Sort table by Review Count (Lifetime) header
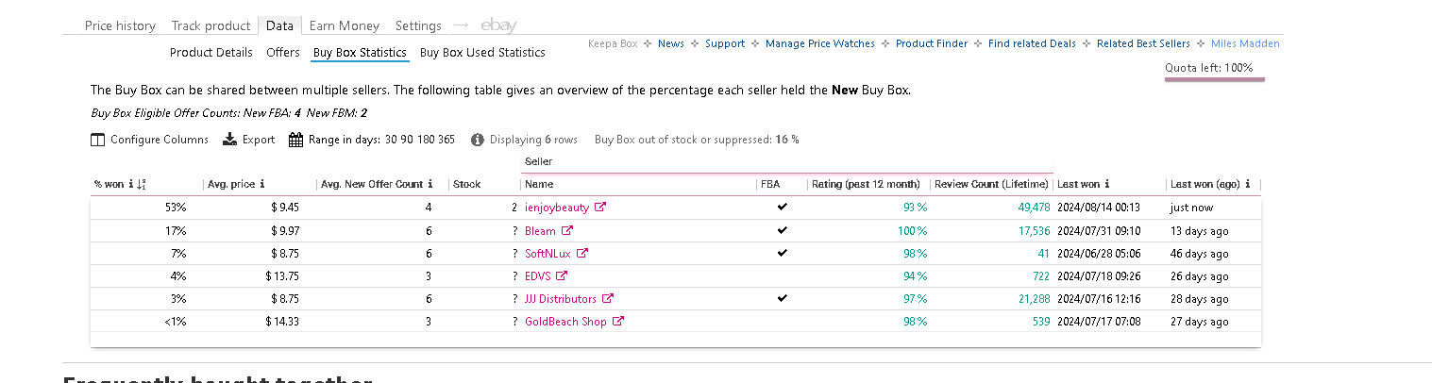Image resolution: width=1432 pixels, height=383 pixels. (991, 185)
